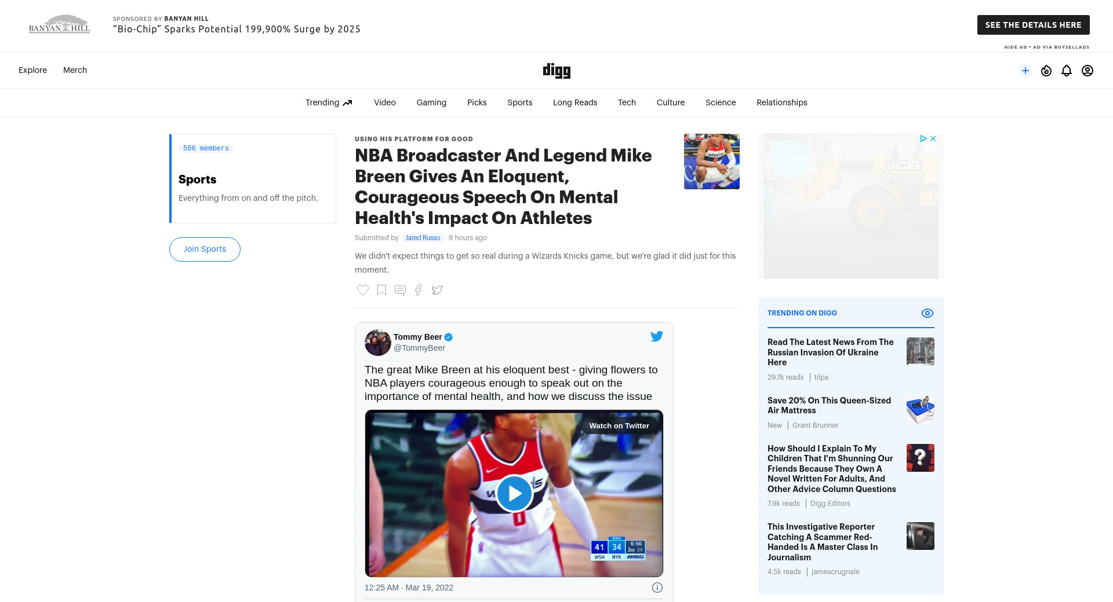Open the Sports tab
The height and width of the screenshot is (602, 1113).
[x=520, y=102]
